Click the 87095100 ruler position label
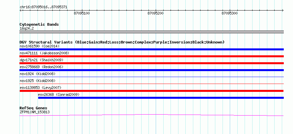The height and width of the screenshot is (134, 293). (82, 13)
